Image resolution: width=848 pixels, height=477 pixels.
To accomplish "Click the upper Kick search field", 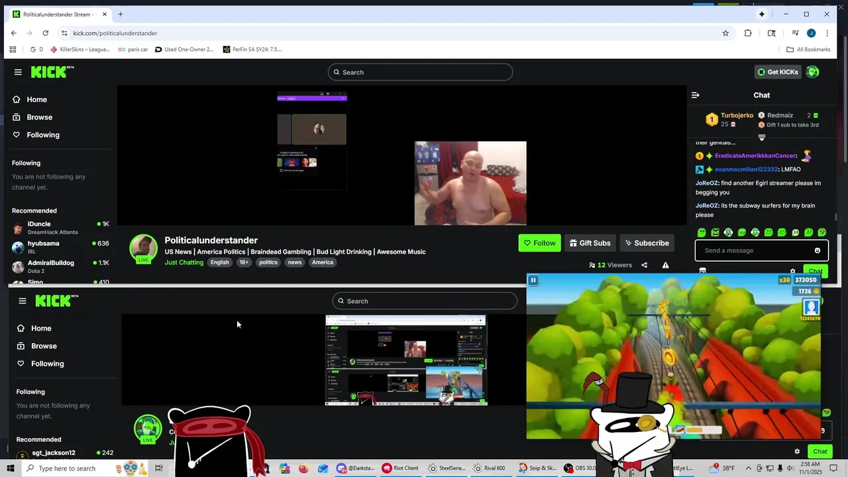I will (x=420, y=72).
